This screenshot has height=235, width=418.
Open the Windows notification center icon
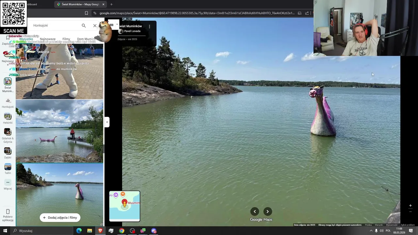coord(411,231)
